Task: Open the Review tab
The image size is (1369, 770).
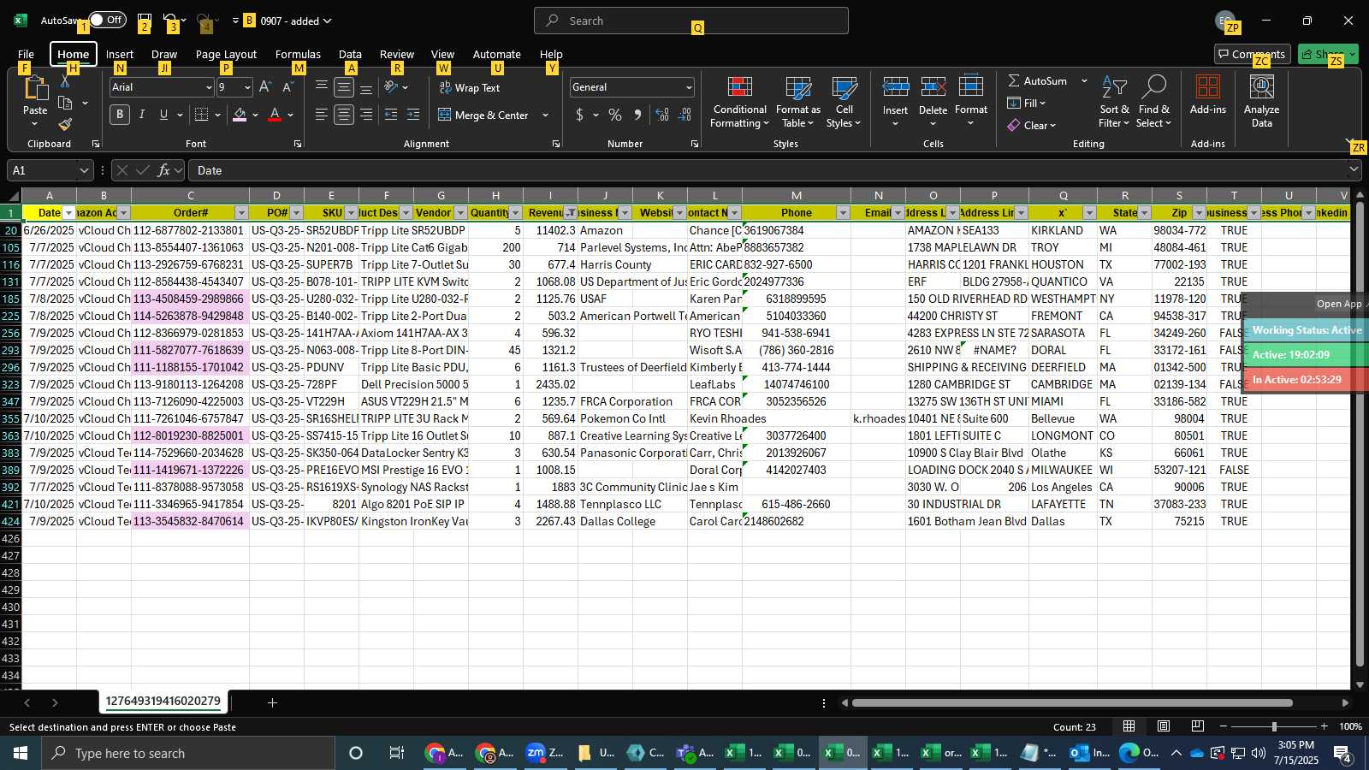Action: [x=397, y=54]
